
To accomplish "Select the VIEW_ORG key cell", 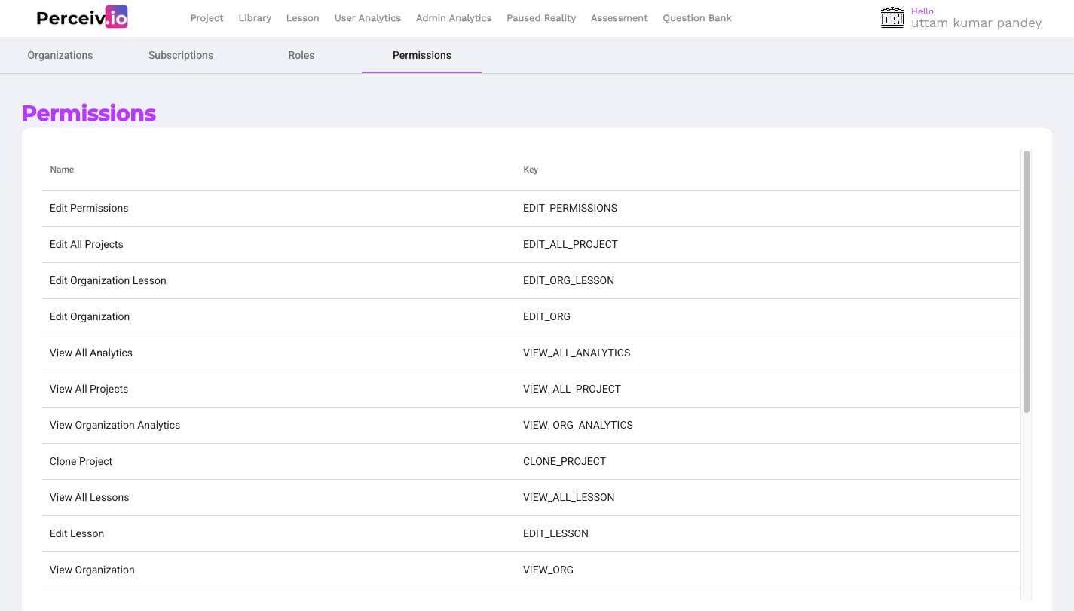I will 548,570.
